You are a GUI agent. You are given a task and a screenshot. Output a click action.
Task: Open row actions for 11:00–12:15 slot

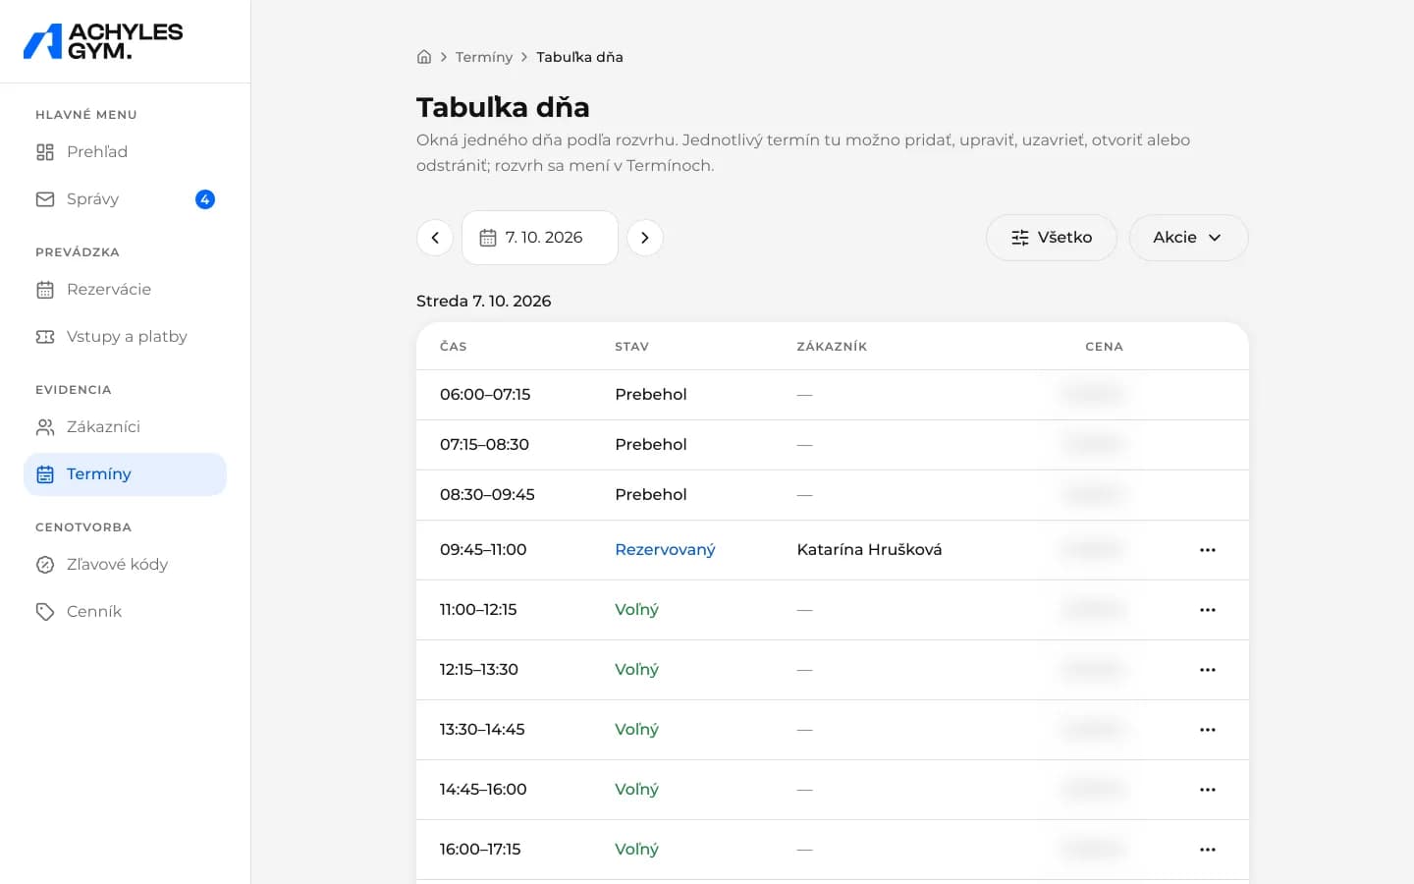point(1208,610)
